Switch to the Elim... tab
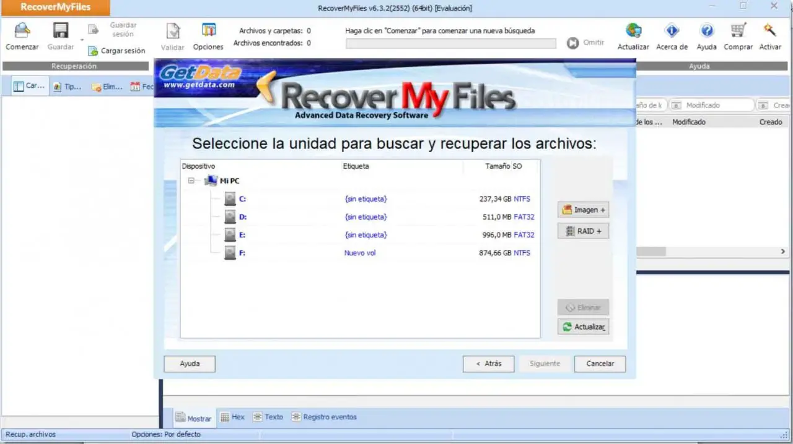The image size is (793, 444). click(x=107, y=87)
